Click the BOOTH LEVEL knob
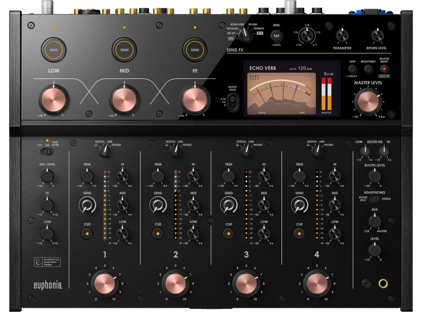This screenshot has width=421, height=313. tap(374, 176)
